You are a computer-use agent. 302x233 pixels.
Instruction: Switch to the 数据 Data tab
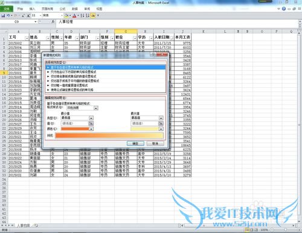pyautogui.click(x=75, y=9)
